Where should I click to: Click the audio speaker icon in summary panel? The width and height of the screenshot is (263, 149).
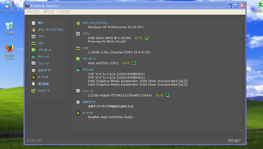78,113
